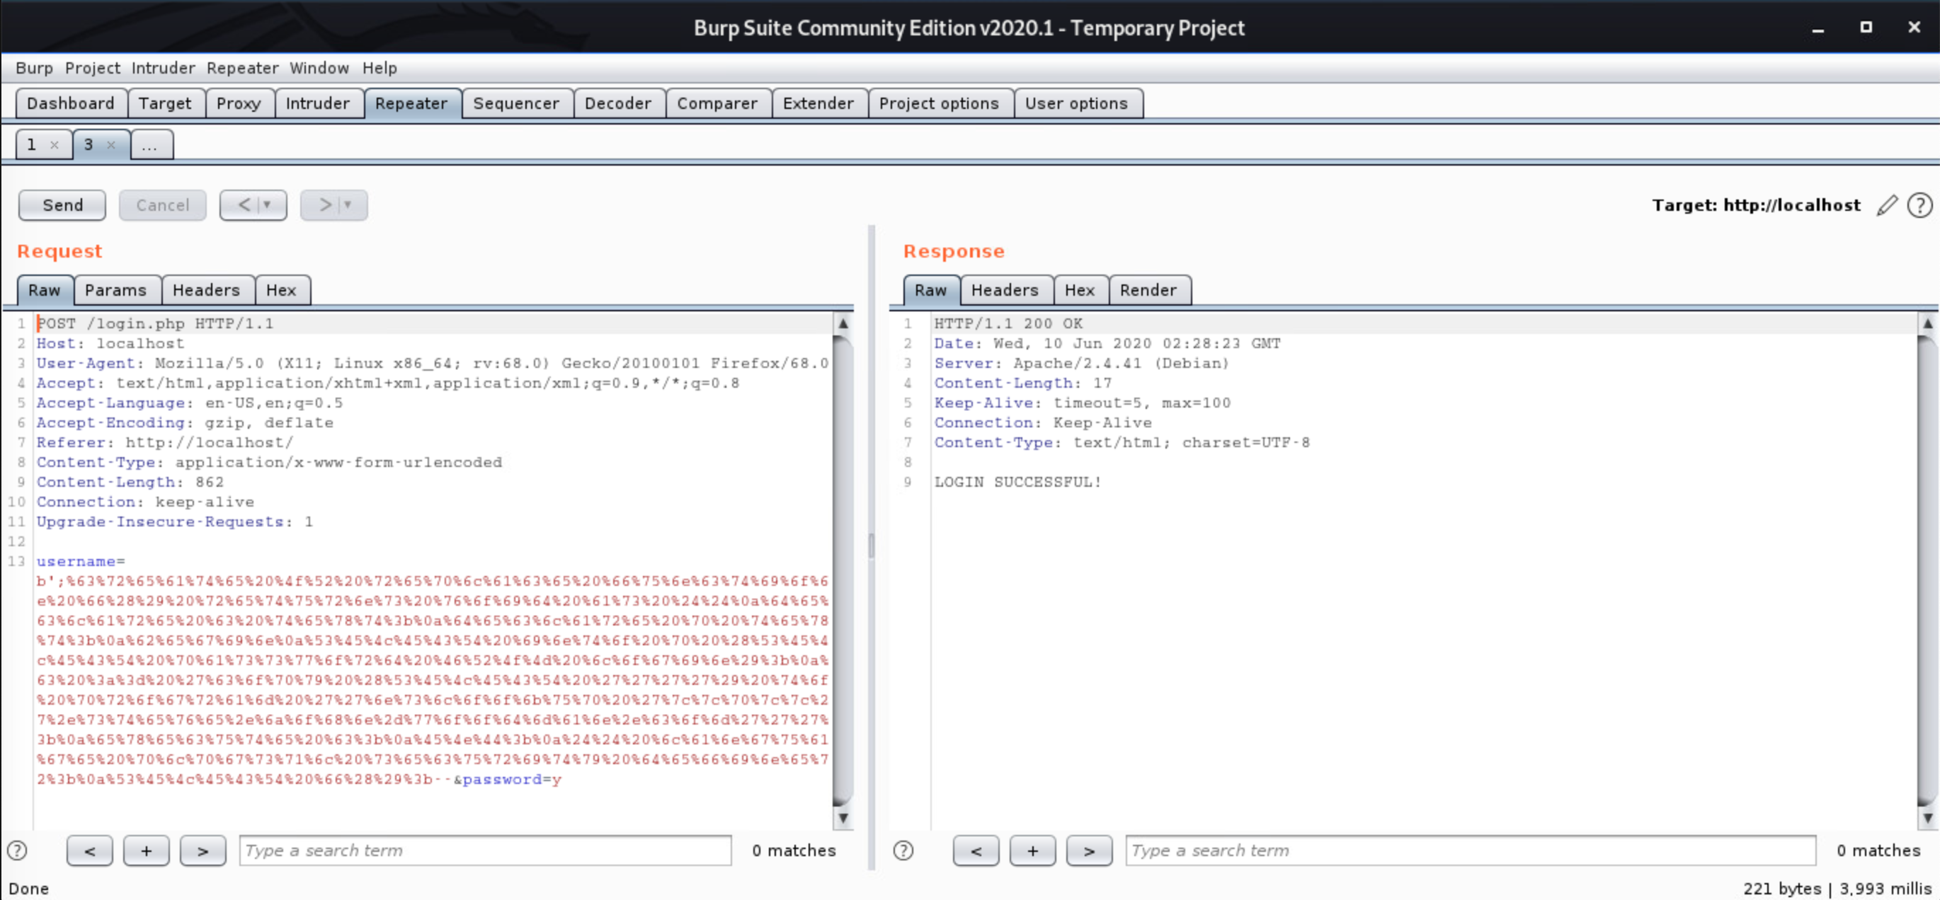Open the Burp menu
1940x900 pixels.
pos(34,68)
